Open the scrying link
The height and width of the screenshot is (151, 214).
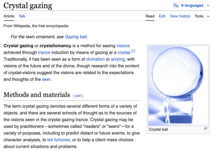[118, 59]
